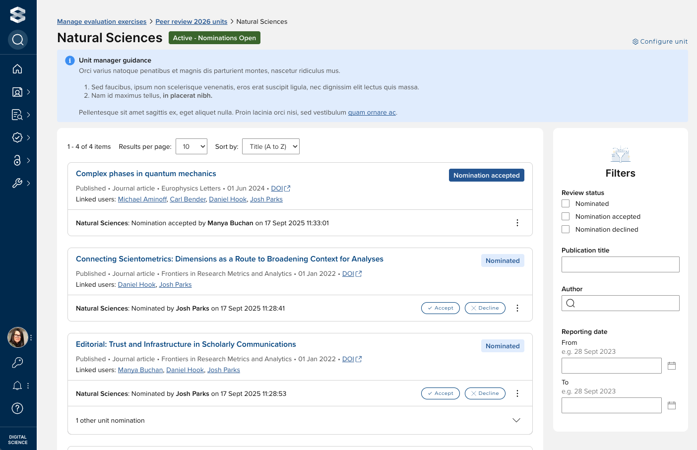Open three-dot menu for Complex phases nomination
The height and width of the screenshot is (450, 697).
click(x=517, y=223)
